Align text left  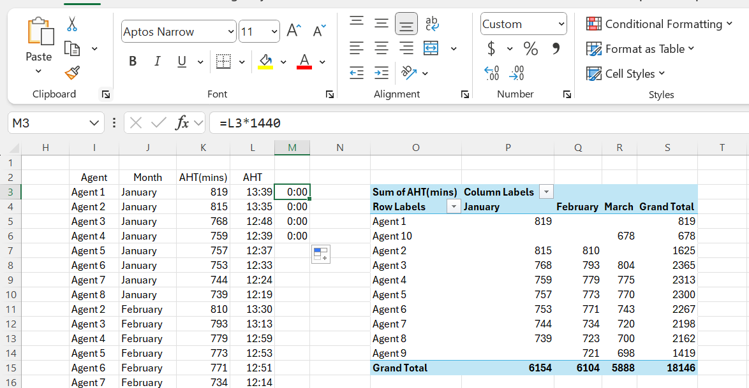tap(357, 48)
